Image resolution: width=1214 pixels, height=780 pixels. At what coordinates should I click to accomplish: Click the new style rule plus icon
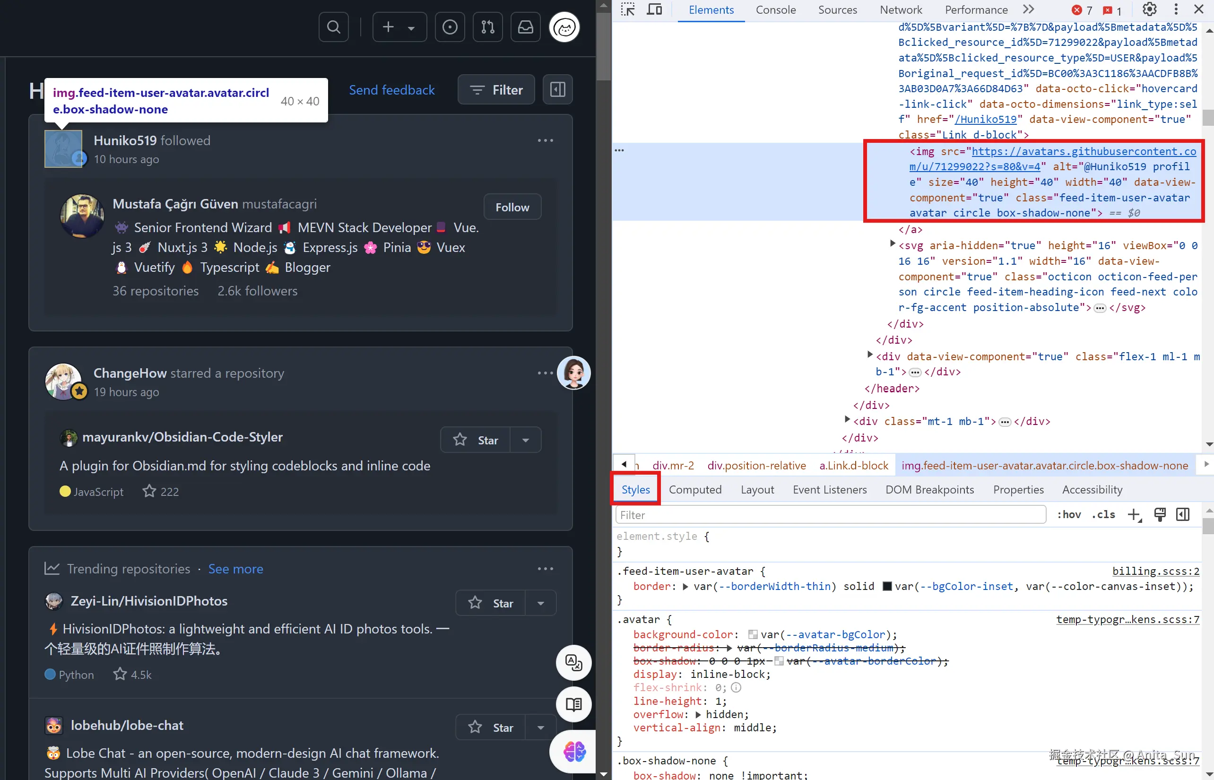[1134, 515]
